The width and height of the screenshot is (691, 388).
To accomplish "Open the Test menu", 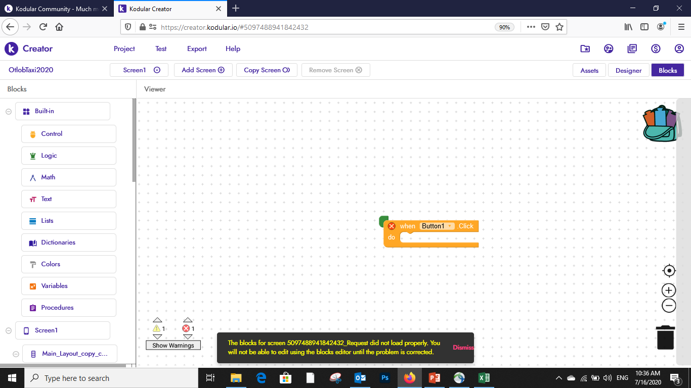I will click(161, 48).
